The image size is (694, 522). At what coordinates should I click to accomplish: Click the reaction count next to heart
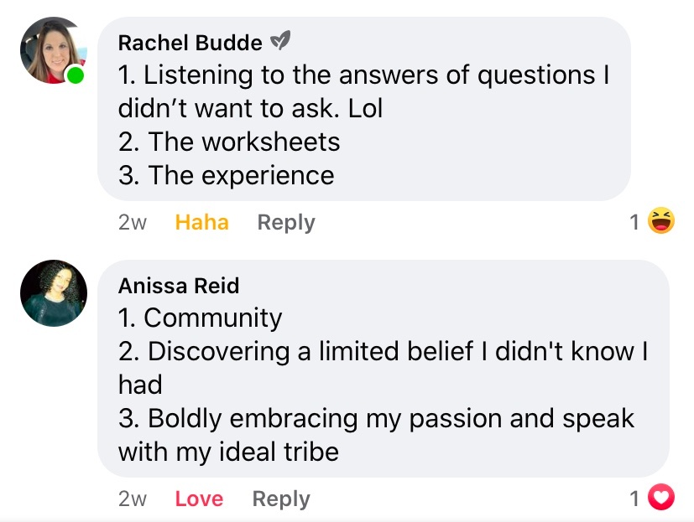[634, 499]
